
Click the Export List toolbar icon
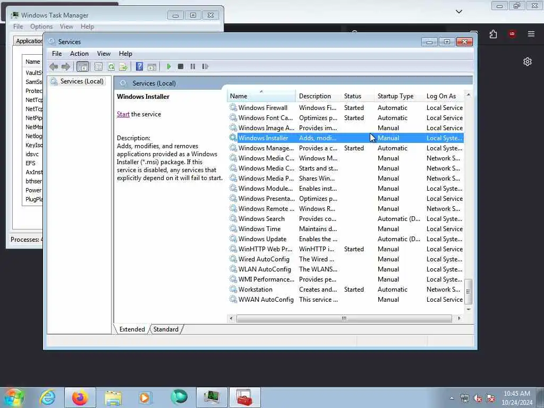point(123,66)
